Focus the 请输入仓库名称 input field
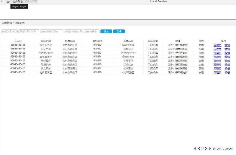The height and width of the screenshot is (155, 236). tap(29, 32)
